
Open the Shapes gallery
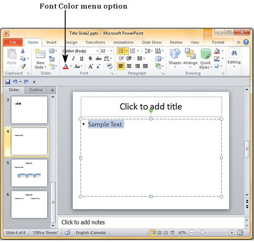tap(175, 58)
